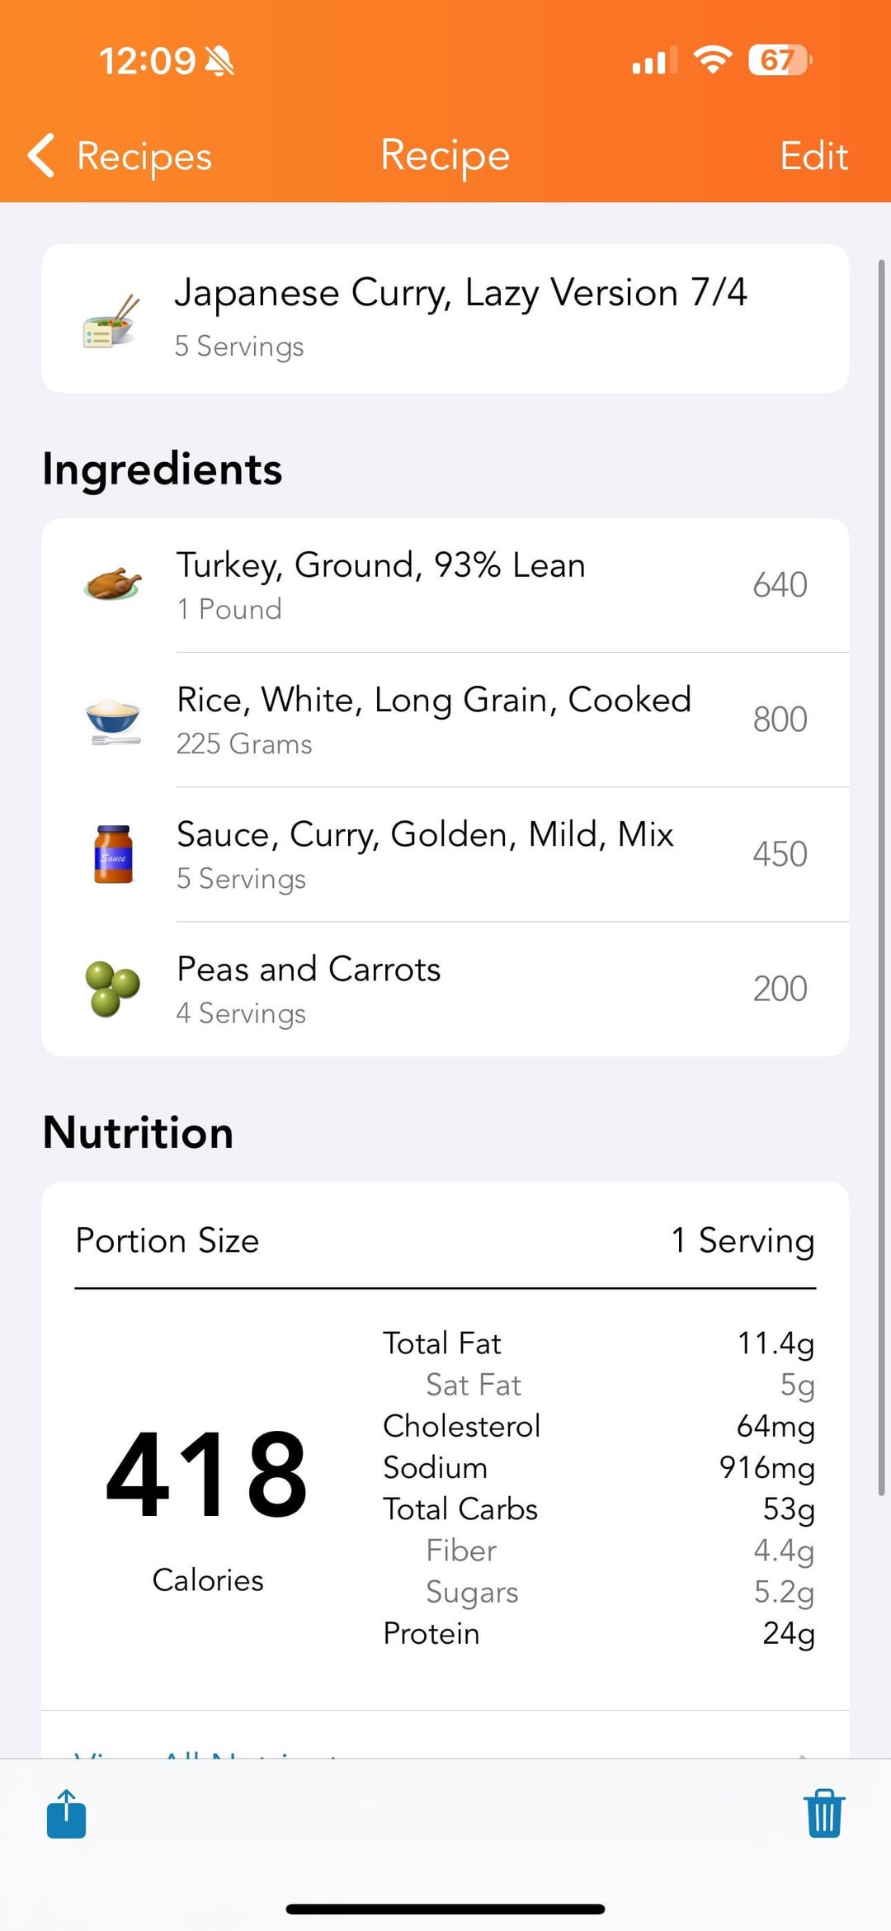Tap the share icon in bottom toolbar
Screen dimensions: 891x1931
click(x=66, y=1814)
